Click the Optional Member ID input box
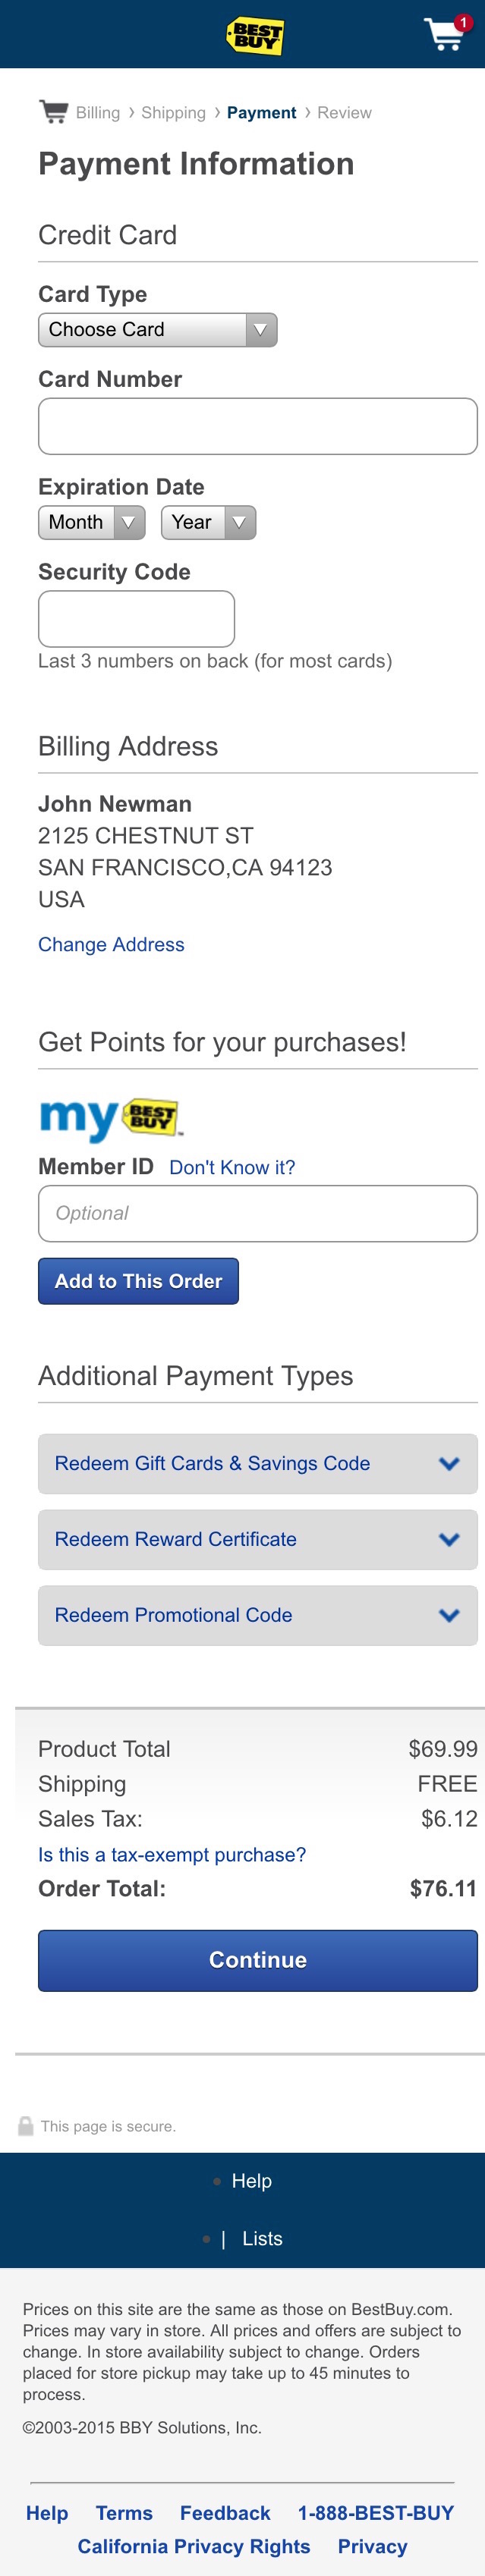 [257, 1213]
